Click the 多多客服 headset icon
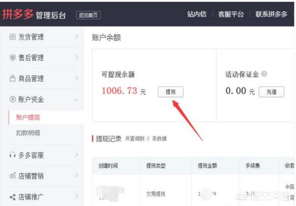The width and height of the screenshot is (296, 206). 12,155
